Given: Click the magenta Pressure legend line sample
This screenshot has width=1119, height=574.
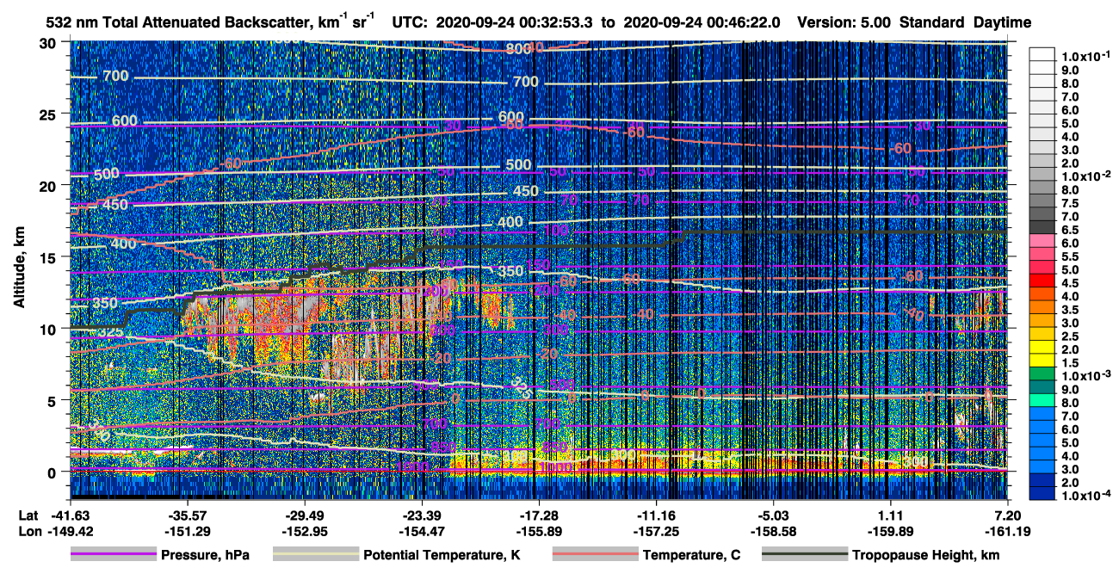Looking at the screenshot, I should [114, 555].
